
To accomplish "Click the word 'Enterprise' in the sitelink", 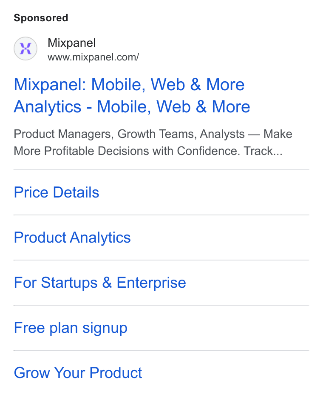I will pyautogui.click(x=151, y=283).
